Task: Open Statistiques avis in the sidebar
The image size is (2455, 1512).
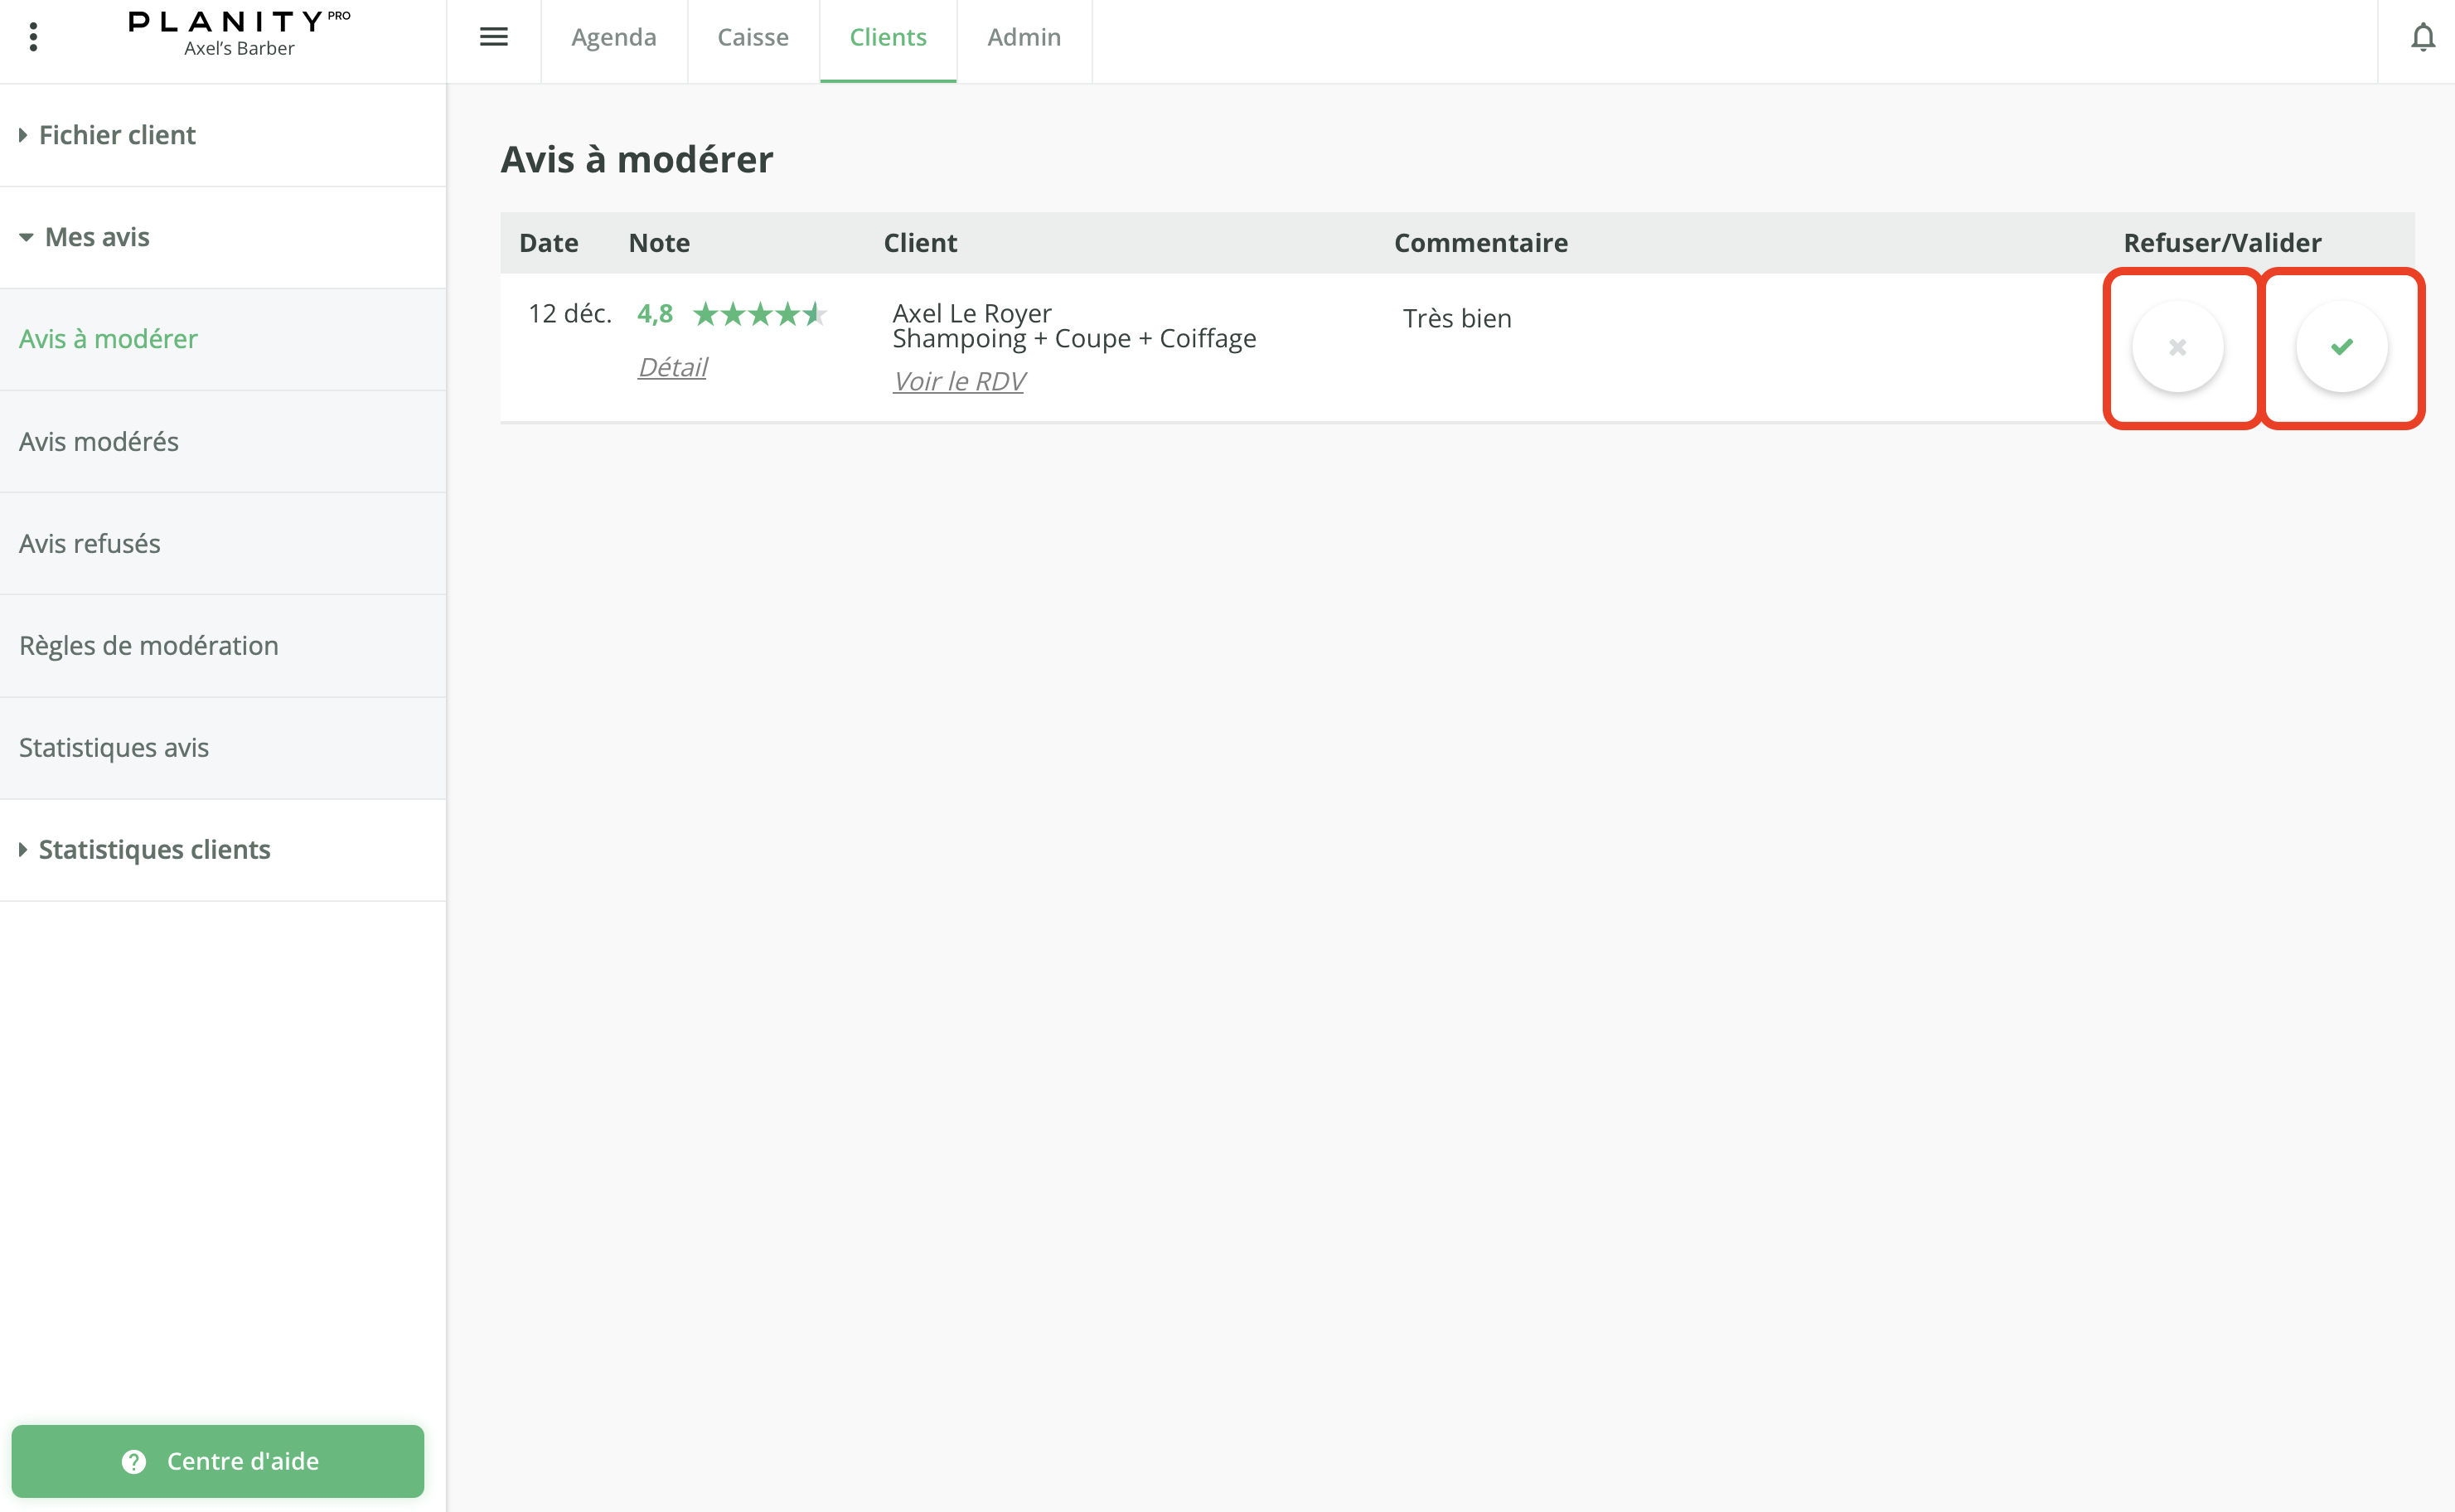Action: pyautogui.click(x=113, y=747)
